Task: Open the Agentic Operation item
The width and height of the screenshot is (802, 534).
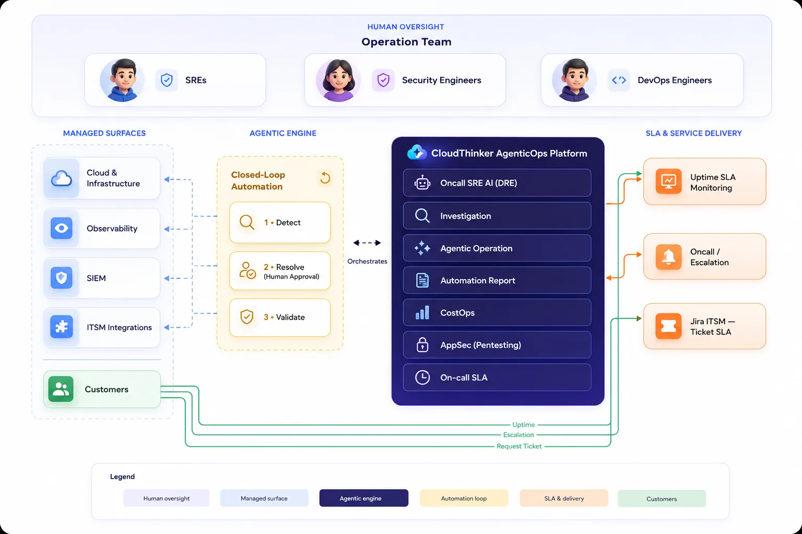Action: click(x=497, y=248)
